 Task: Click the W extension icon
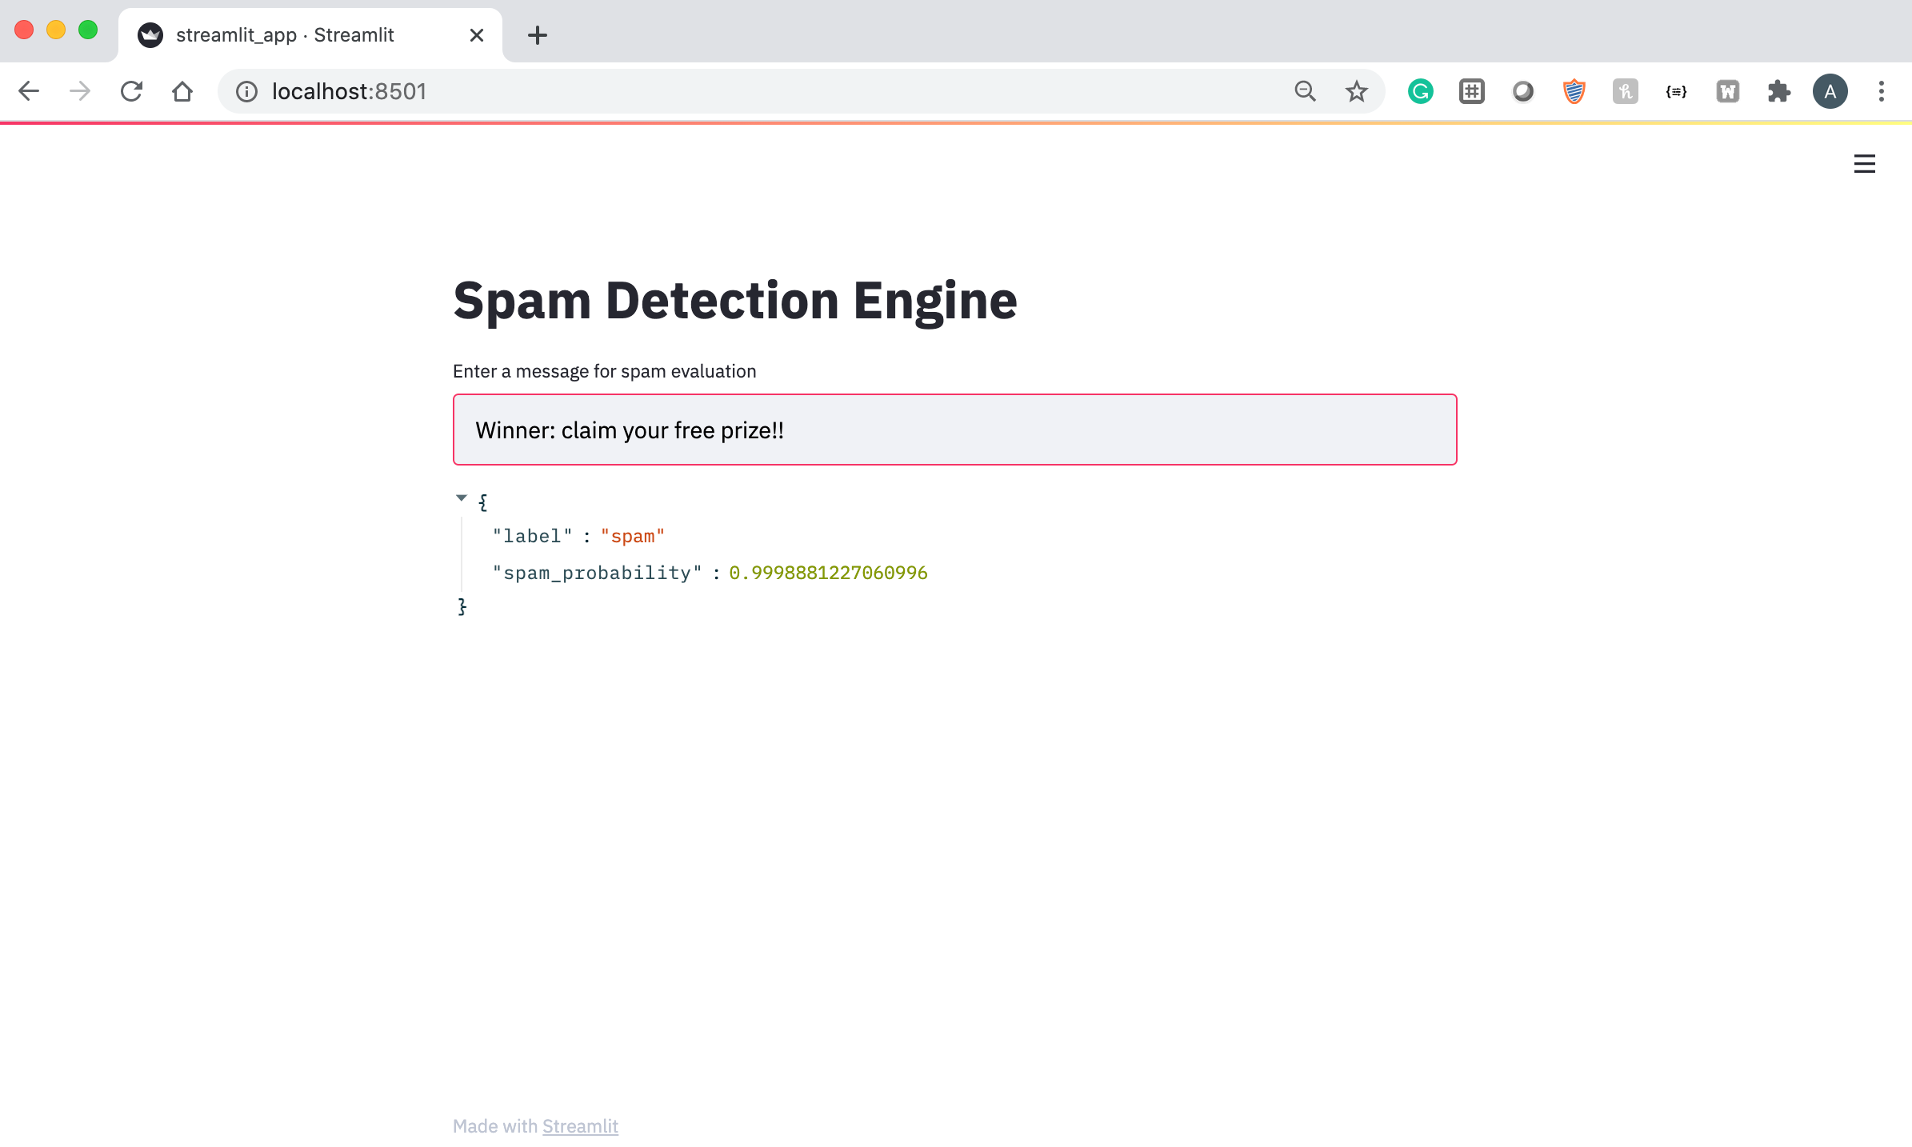[1727, 92]
